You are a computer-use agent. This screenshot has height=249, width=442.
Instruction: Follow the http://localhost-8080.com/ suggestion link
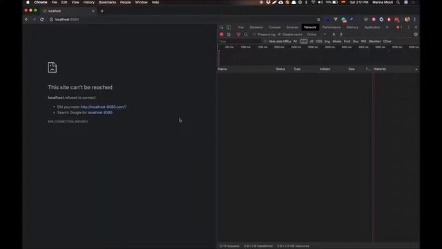point(103,107)
